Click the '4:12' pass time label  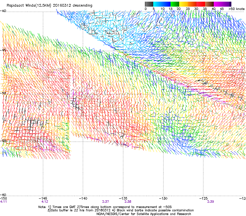(x=45, y=202)
